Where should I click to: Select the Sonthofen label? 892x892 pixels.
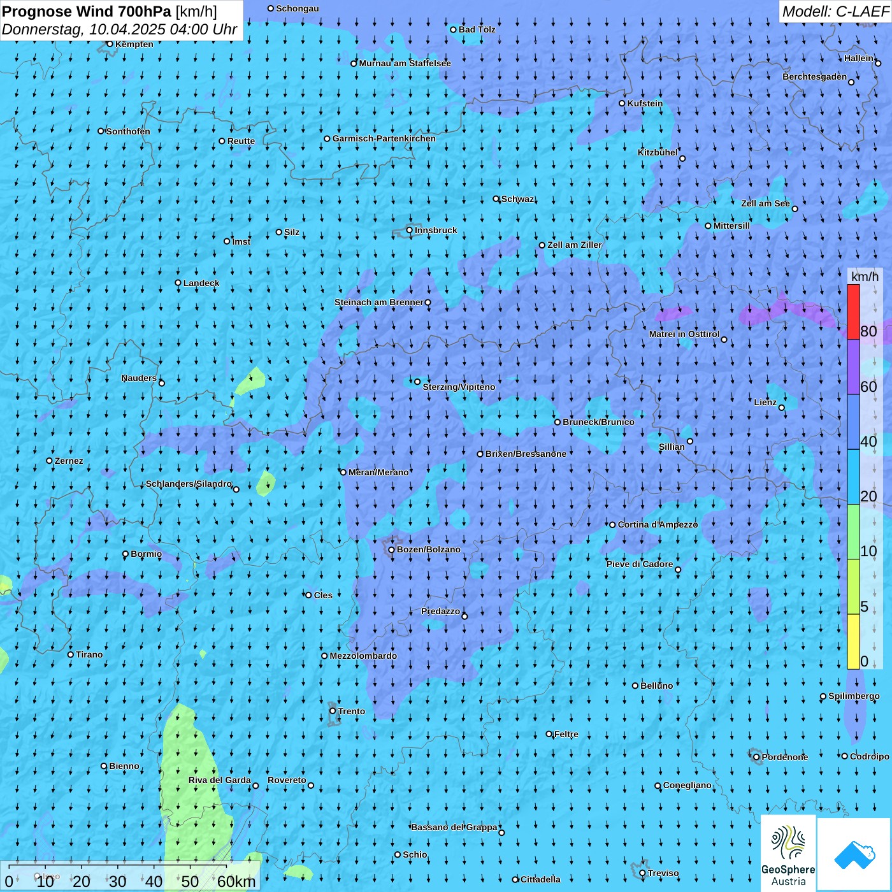(x=128, y=131)
